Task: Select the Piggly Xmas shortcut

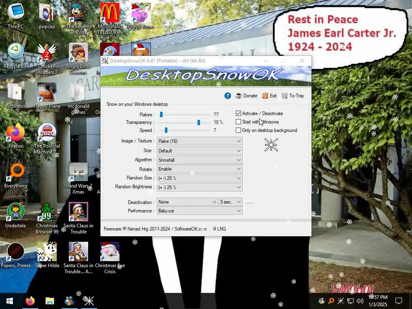Action: [141, 16]
